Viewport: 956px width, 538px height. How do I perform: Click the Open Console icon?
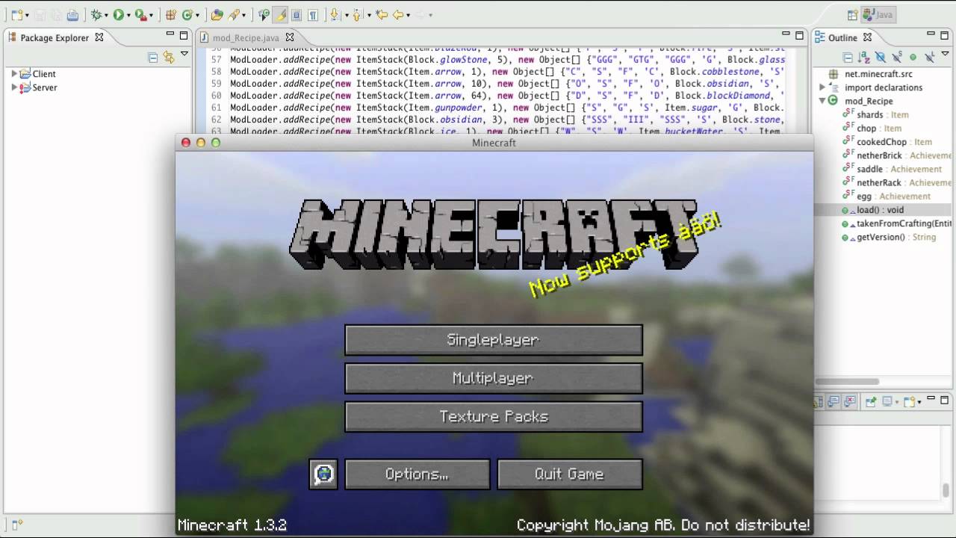point(909,402)
